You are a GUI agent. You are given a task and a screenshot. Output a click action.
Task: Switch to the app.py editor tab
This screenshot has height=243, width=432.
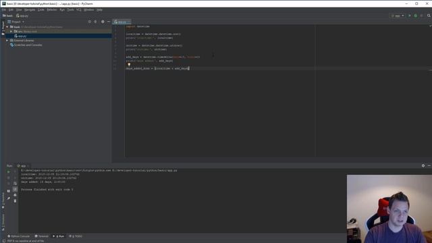point(122,22)
